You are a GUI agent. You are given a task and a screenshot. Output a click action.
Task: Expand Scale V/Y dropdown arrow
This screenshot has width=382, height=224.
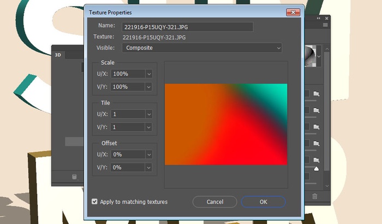point(148,87)
